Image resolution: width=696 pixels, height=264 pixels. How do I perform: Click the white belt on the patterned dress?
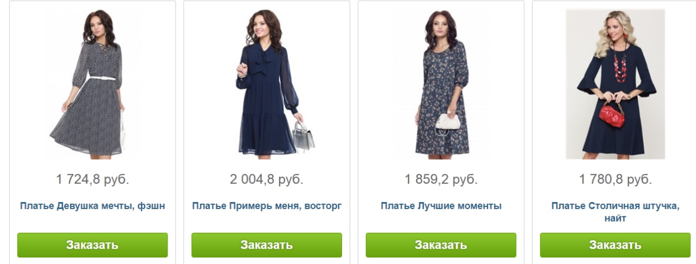tap(101, 79)
